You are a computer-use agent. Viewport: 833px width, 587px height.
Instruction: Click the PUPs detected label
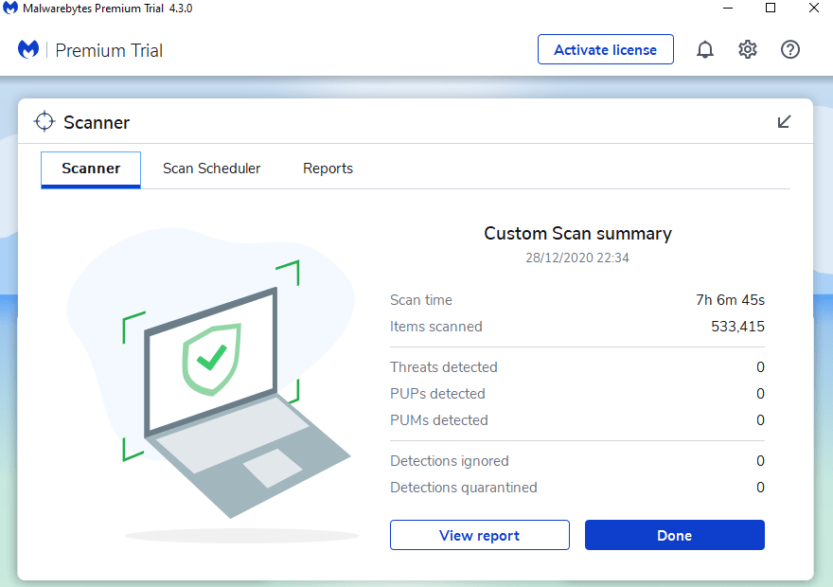coord(437,394)
